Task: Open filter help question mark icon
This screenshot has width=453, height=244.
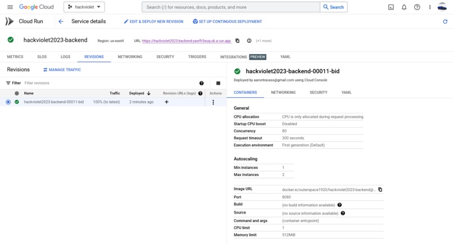Action: [x=201, y=83]
